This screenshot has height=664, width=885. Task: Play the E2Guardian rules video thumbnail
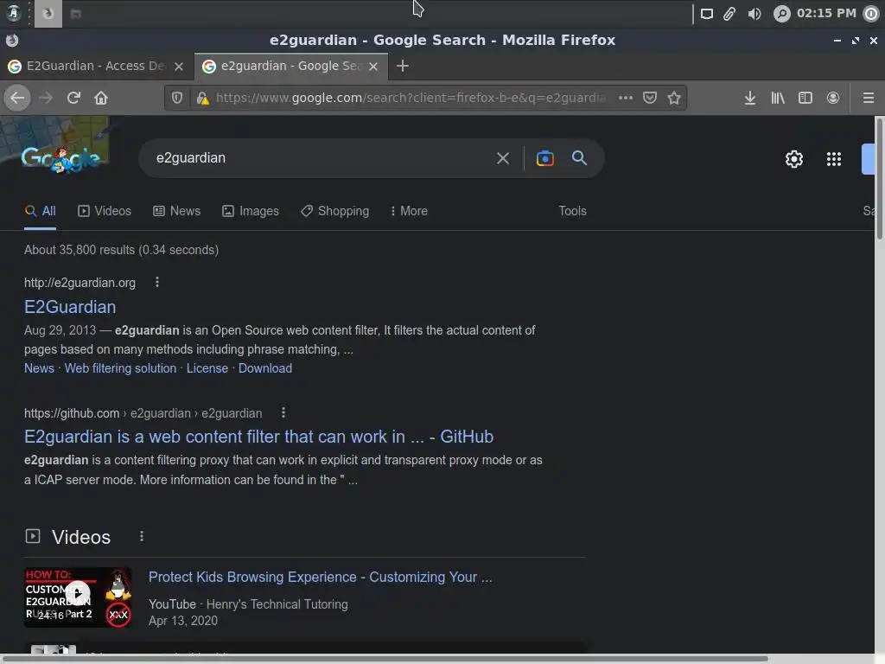[78, 597]
